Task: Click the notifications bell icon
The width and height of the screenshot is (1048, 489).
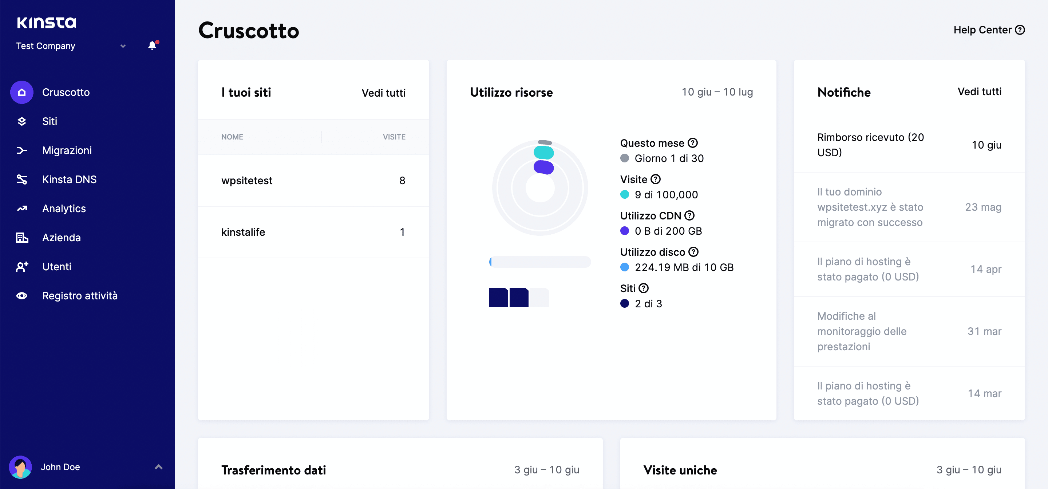Action: 152,45
